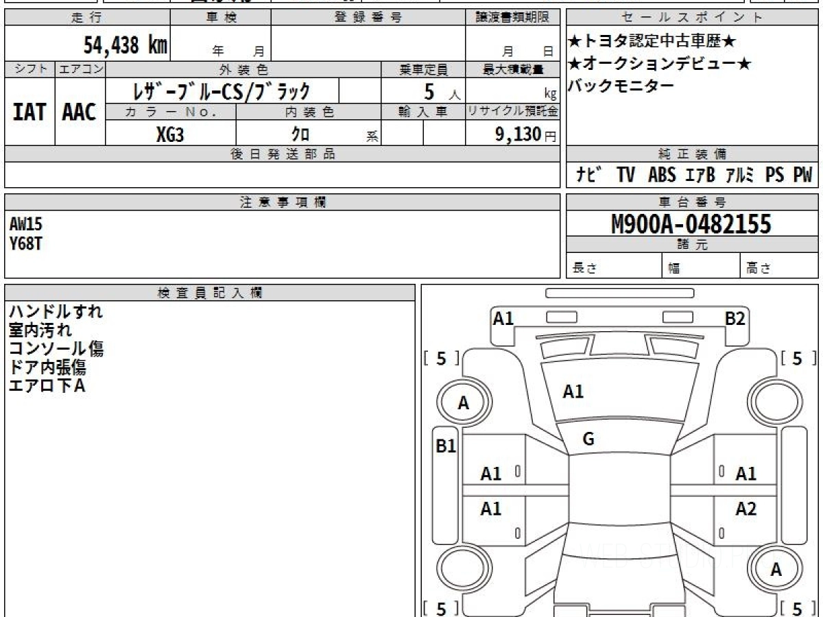Click the chassis number M900A-0482155
Viewport: 823px width, 617px height.
tap(691, 224)
